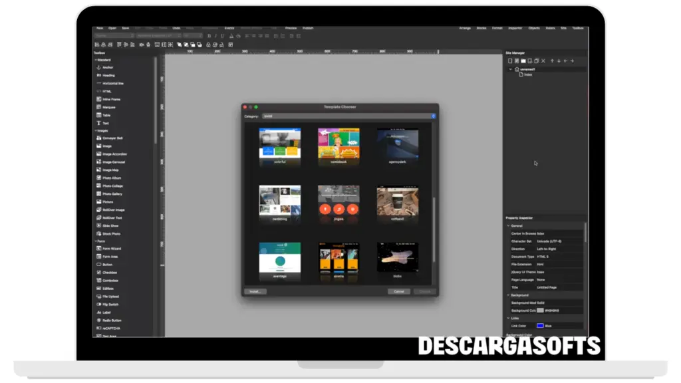Screen dimensions: 681x383
Task: Click Publish in the top toolbar
Action: coord(309,29)
